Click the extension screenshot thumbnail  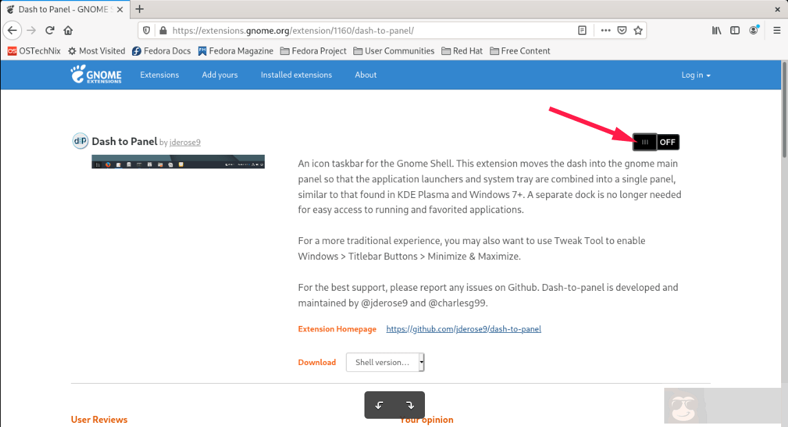click(178, 162)
